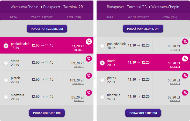Click discount badge on return piątek 22 lis
The image size is (190, 121).
[185, 76]
